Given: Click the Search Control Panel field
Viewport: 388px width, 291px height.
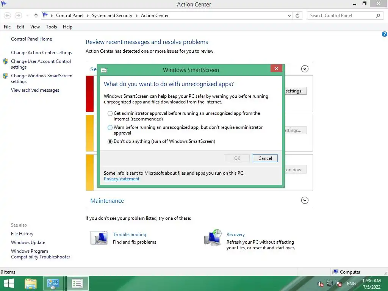Looking at the screenshot, I should pyautogui.click(x=344, y=16).
